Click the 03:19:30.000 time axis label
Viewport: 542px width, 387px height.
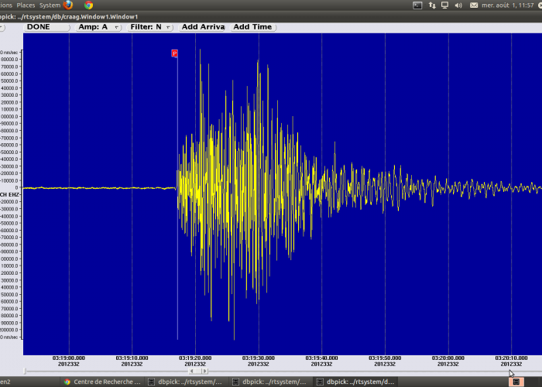click(x=259, y=358)
